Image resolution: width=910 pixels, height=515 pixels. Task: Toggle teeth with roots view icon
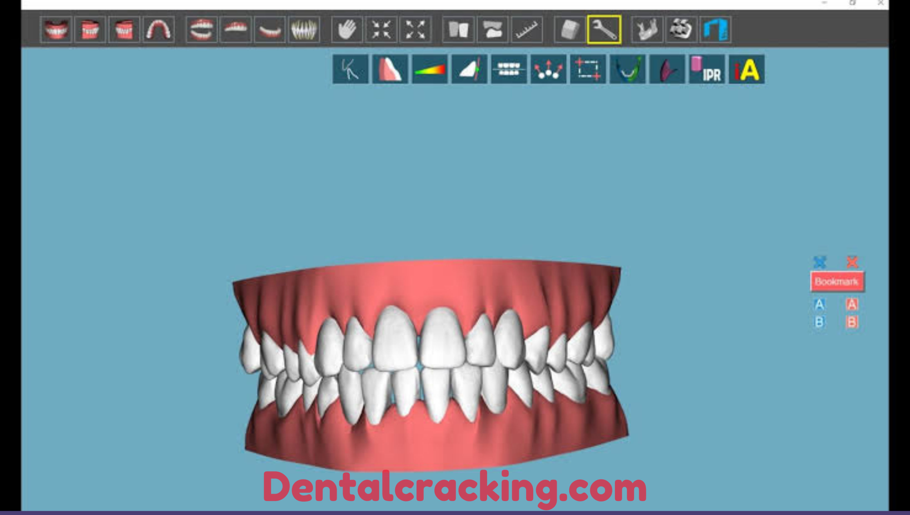[x=304, y=30]
